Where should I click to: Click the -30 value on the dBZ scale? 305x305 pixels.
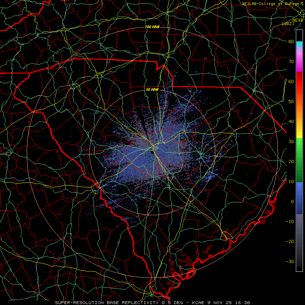tap(290, 261)
